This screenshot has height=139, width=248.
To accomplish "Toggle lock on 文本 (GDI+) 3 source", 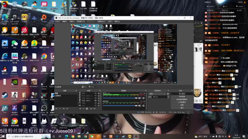I will [98, 96].
